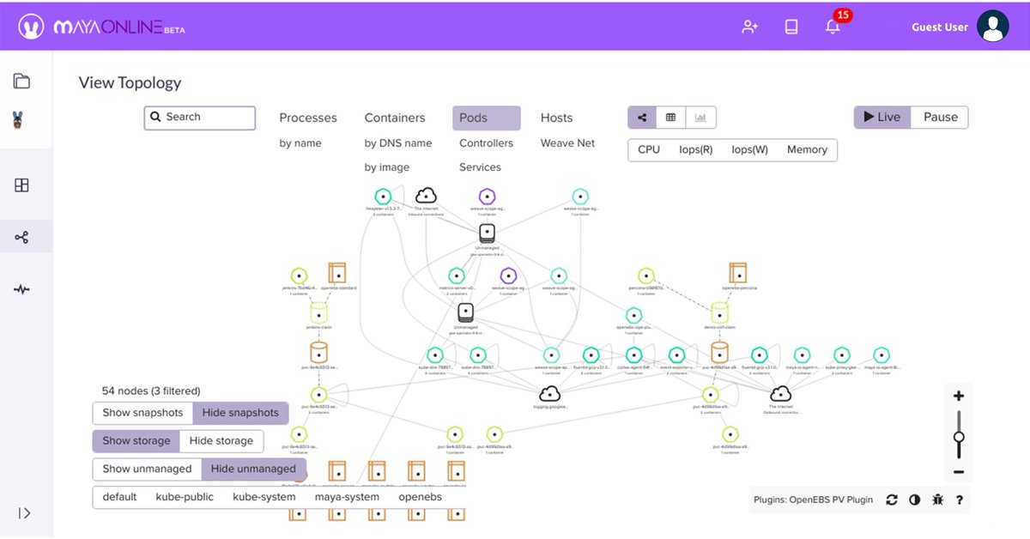
Task: Click the grid icon in the left sidebar
Action: pyautogui.click(x=26, y=185)
